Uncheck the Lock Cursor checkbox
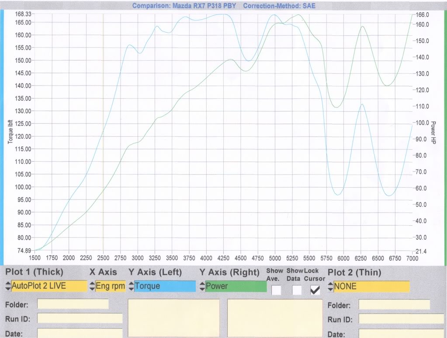Image resolution: width=447 pixels, height=338 pixels. coord(315,290)
